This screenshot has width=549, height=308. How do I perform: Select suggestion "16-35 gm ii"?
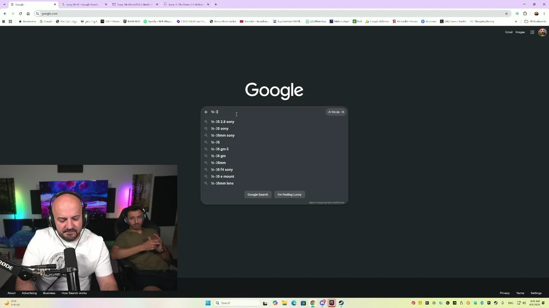click(x=274, y=149)
